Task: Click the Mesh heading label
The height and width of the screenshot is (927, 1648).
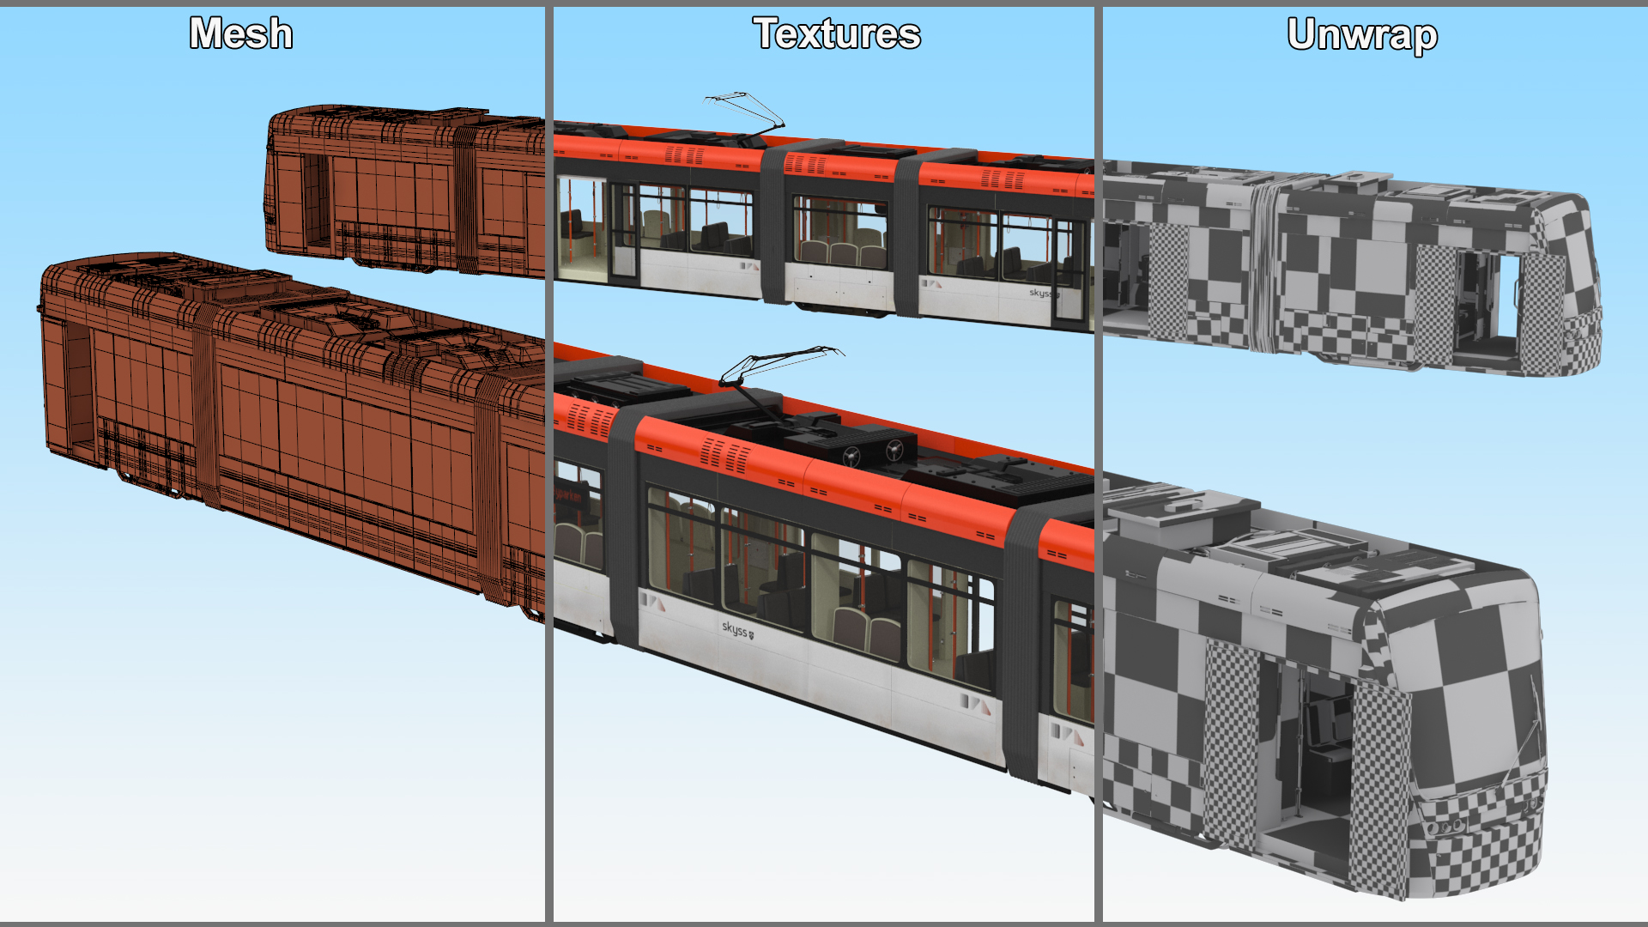Action: click(241, 34)
